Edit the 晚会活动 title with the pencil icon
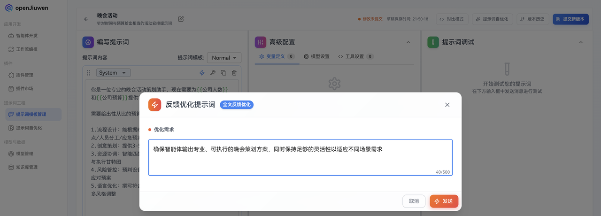This screenshot has height=216, width=601. pyautogui.click(x=181, y=19)
